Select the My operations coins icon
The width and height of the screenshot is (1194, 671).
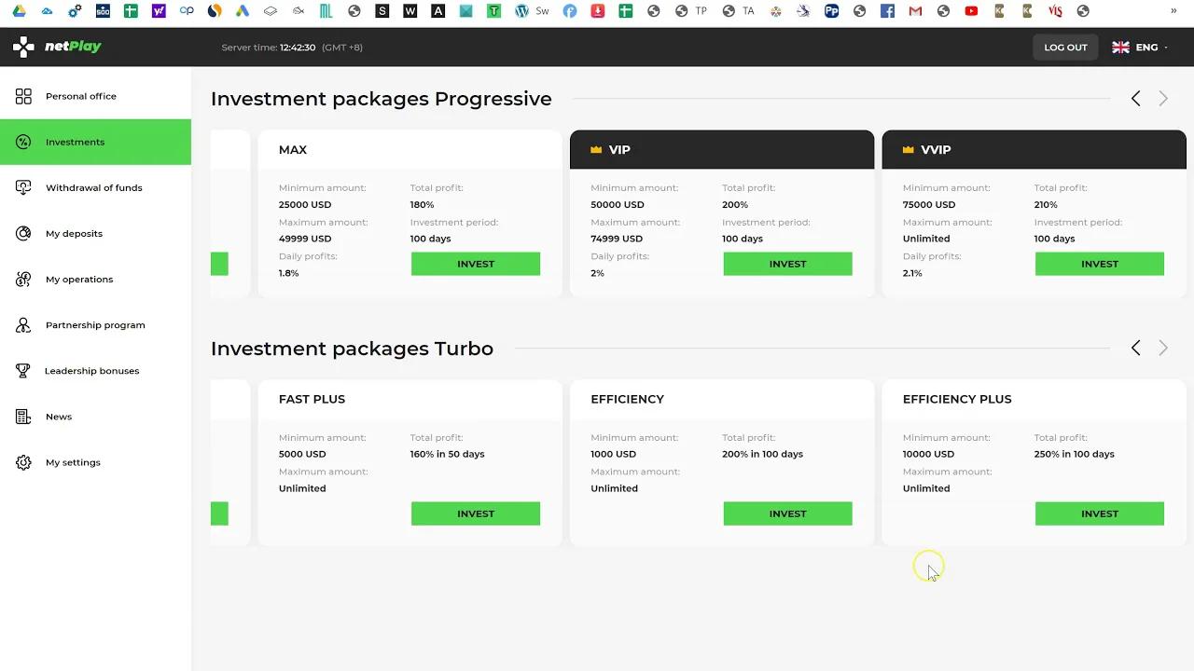point(23,279)
